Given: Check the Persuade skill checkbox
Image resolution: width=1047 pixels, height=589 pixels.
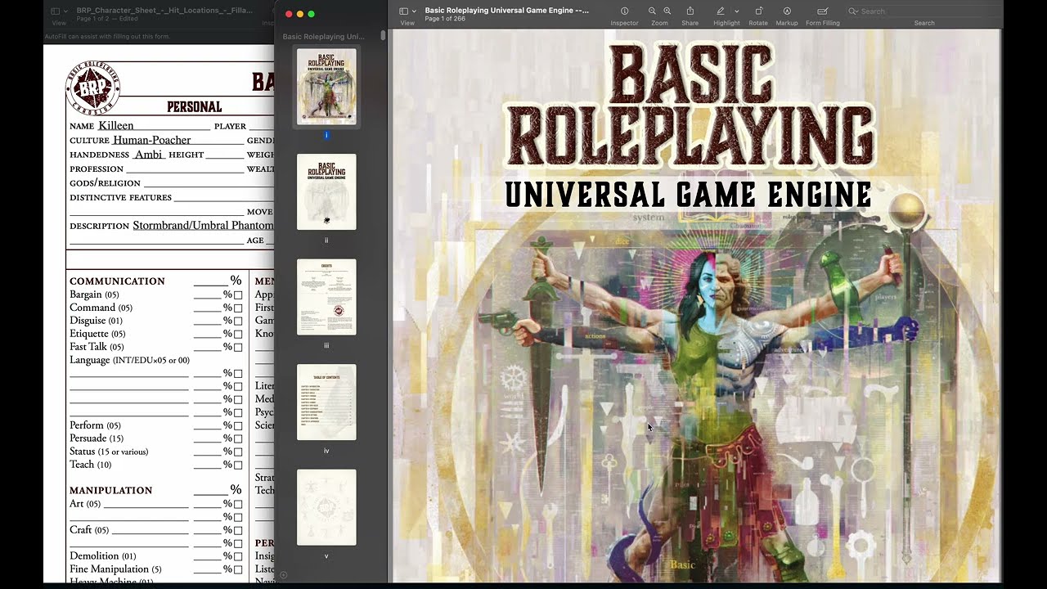Looking at the screenshot, I should click(238, 439).
